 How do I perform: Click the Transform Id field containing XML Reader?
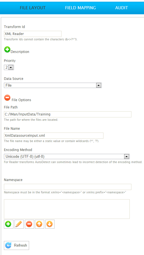click(33, 34)
